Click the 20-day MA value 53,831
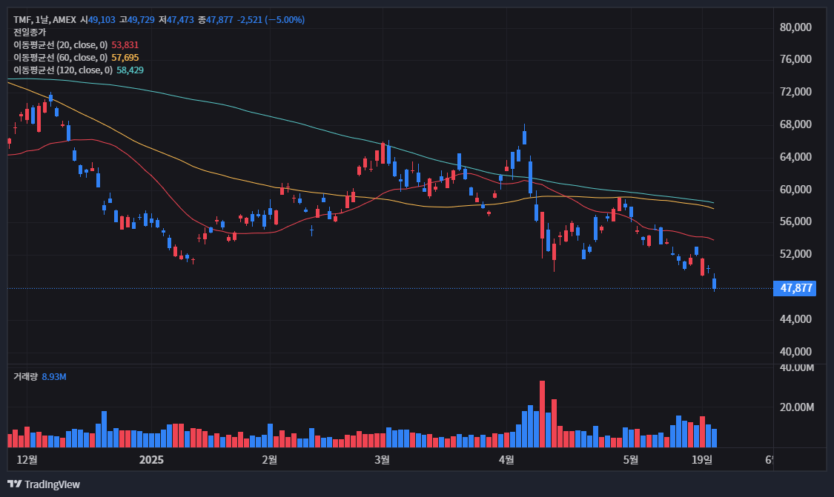 (125, 44)
